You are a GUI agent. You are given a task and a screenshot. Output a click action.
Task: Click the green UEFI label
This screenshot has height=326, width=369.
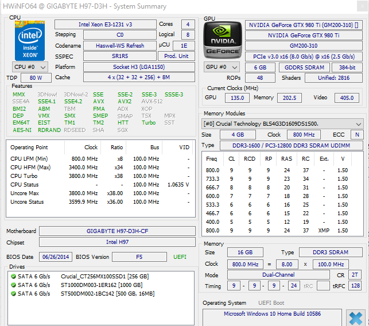180,257
